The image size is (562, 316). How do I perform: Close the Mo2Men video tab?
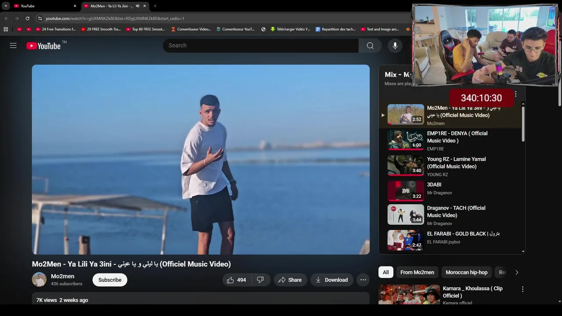tap(144, 6)
